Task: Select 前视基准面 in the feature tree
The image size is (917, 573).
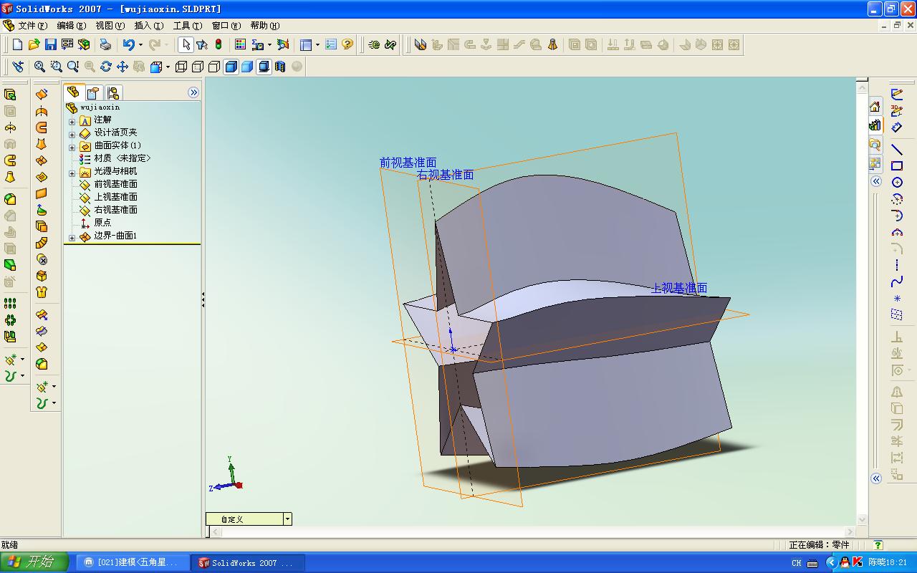Action: tap(115, 184)
